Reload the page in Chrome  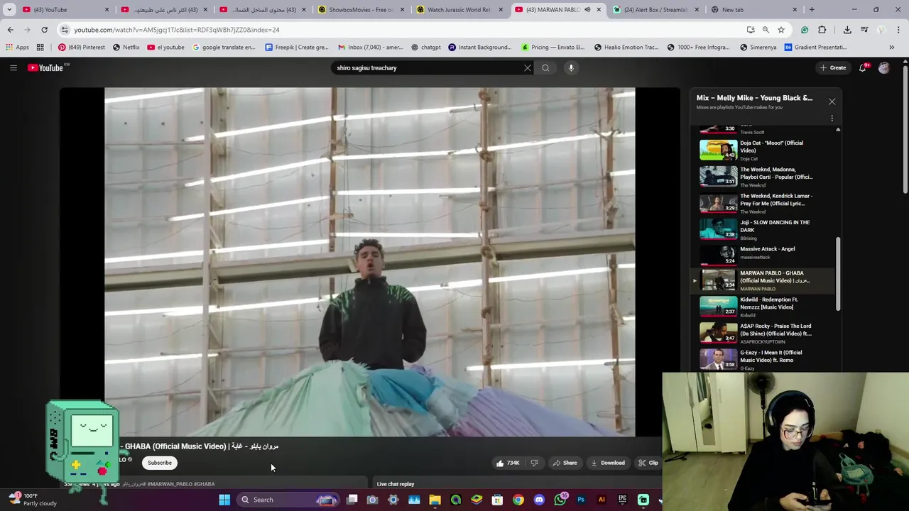click(44, 30)
